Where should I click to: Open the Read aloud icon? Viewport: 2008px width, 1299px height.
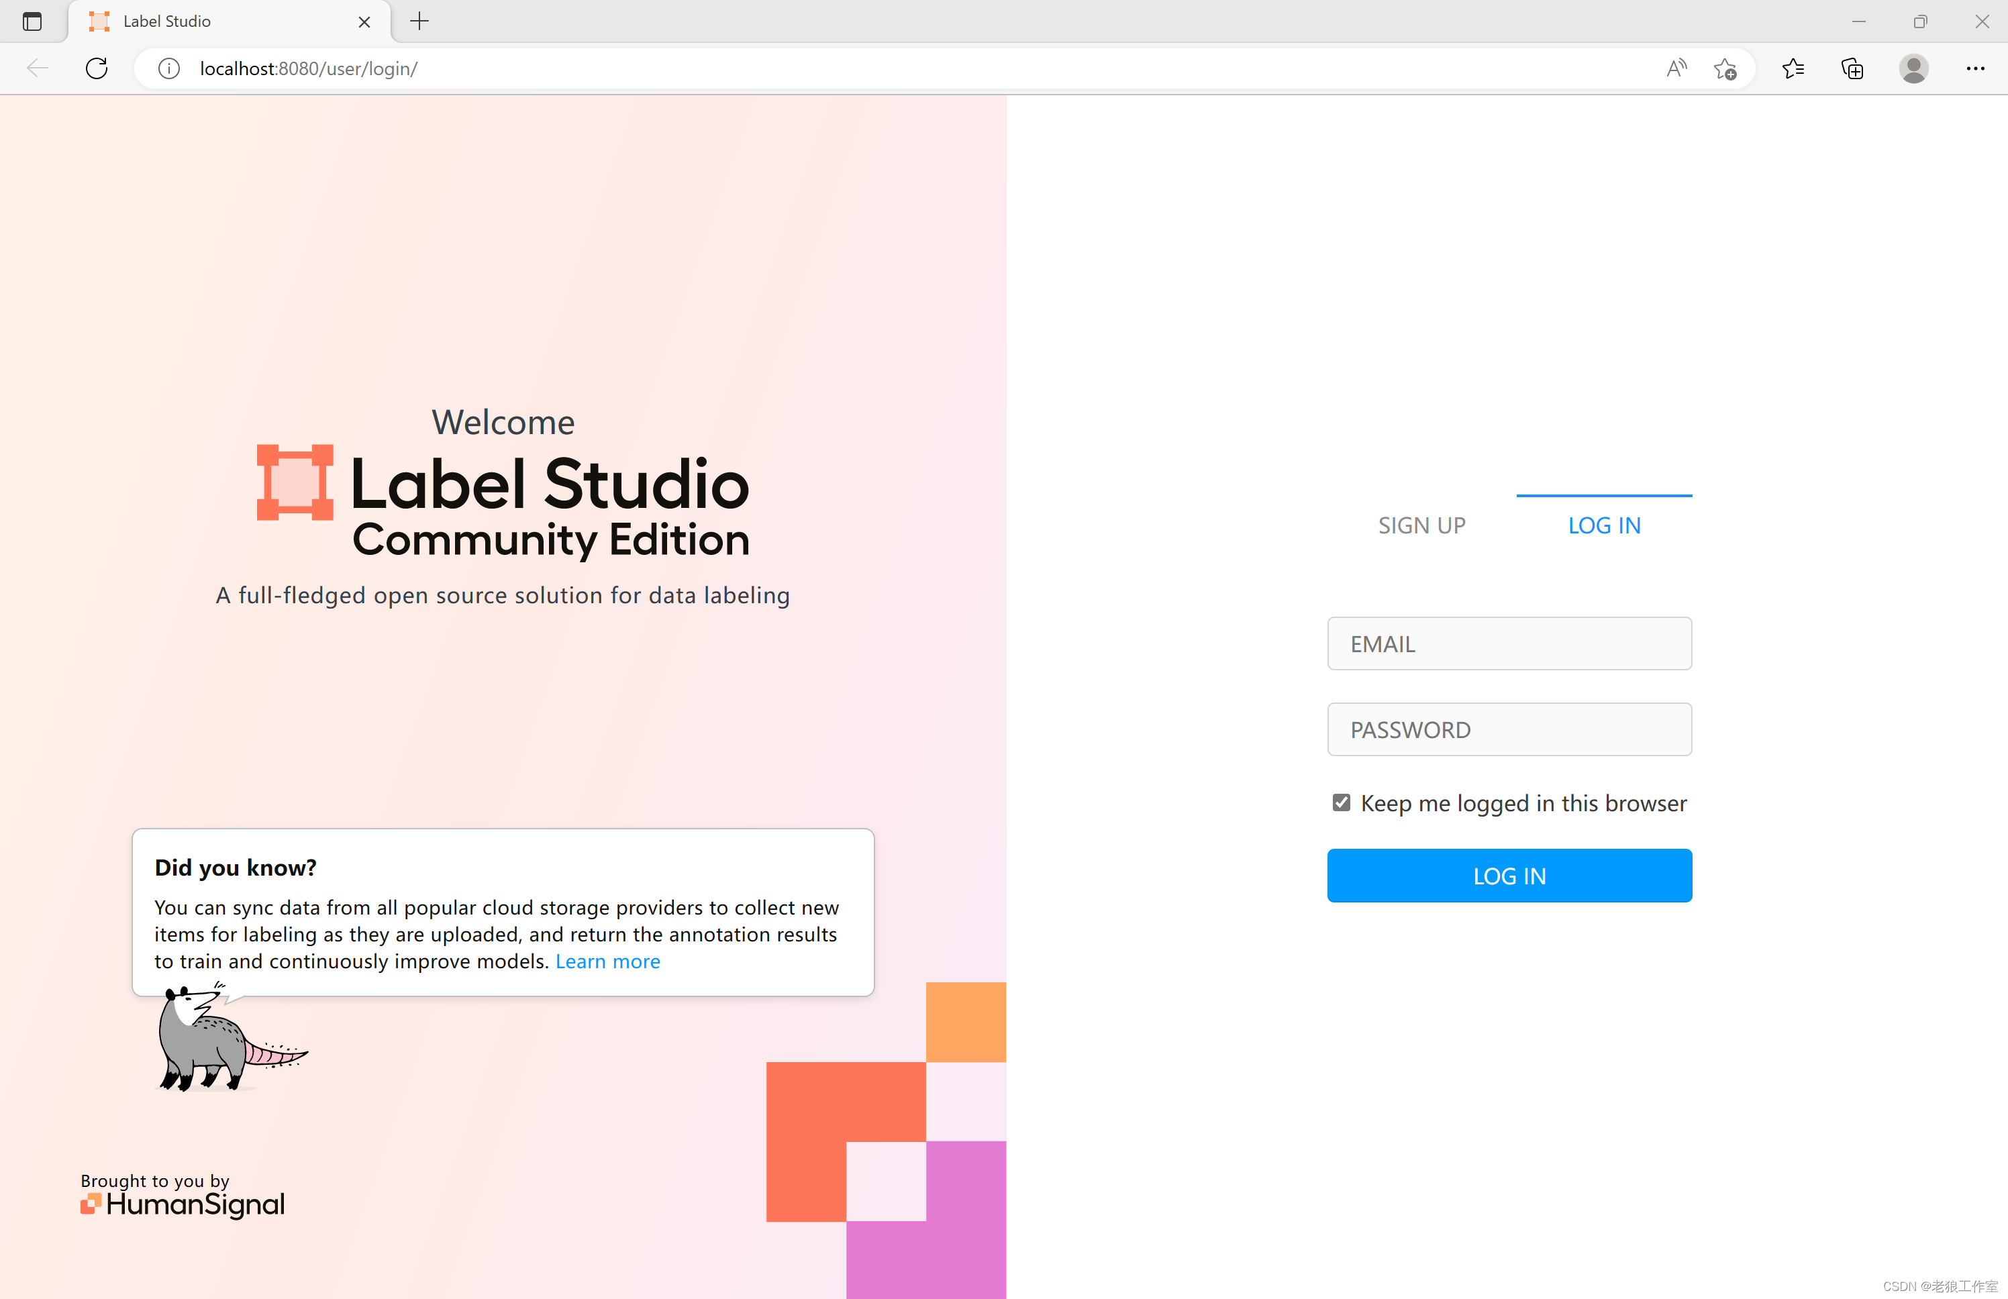coord(1676,68)
